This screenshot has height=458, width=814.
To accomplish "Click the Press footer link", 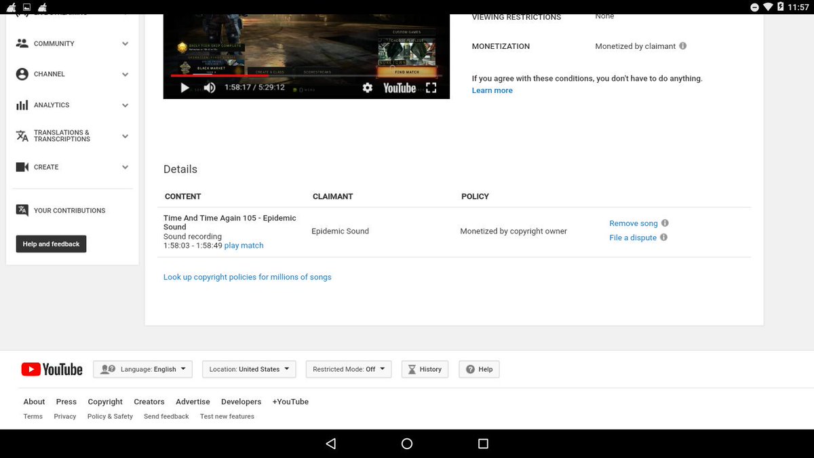I will 66,402.
